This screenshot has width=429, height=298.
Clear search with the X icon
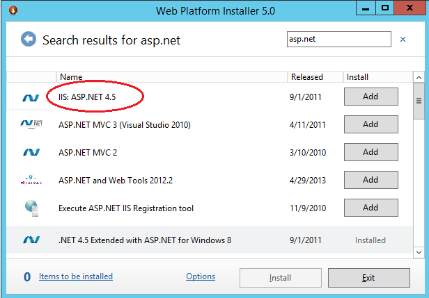pos(403,40)
